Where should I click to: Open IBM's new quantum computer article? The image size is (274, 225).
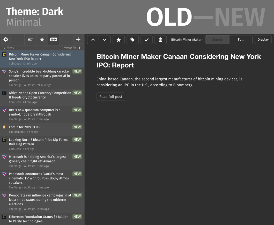[42, 115]
